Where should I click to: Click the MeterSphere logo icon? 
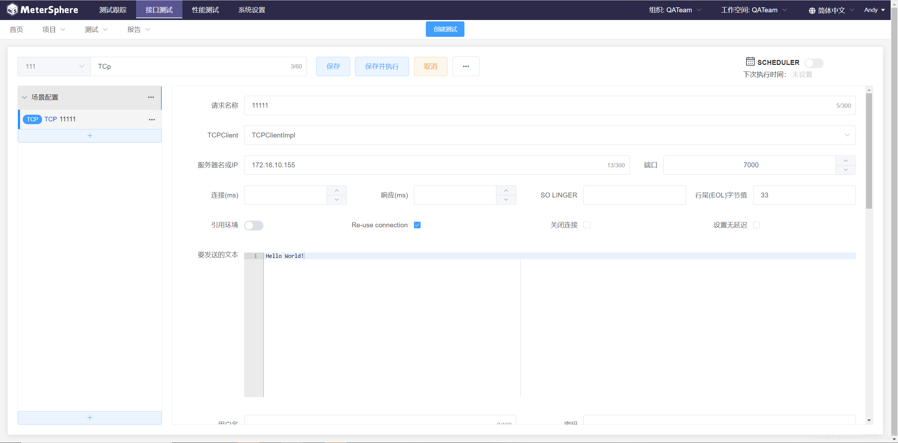(x=12, y=10)
